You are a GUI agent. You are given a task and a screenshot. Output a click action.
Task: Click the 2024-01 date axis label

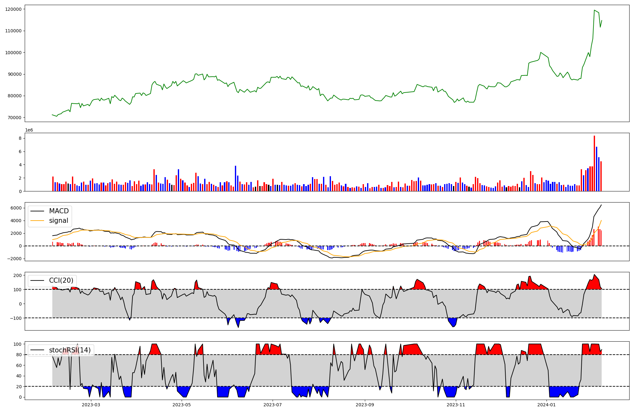click(x=547, y=405)
